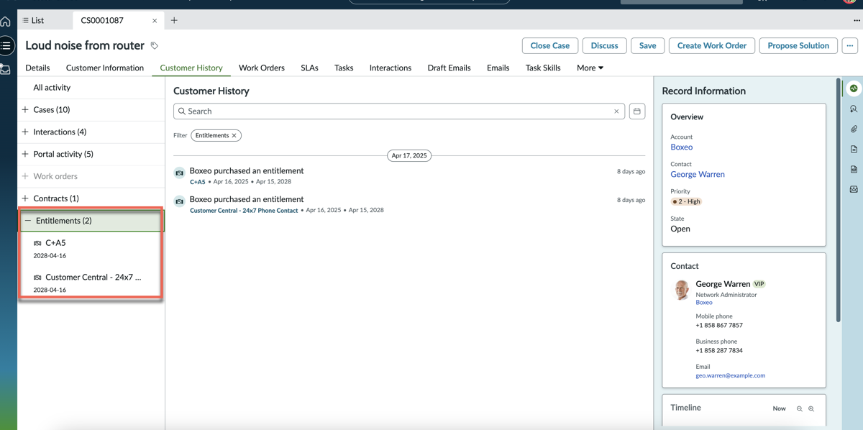This screenshot has width=863, height=430.
Task: Open the George Warren contact link
Action: click(x=698, y=174)
